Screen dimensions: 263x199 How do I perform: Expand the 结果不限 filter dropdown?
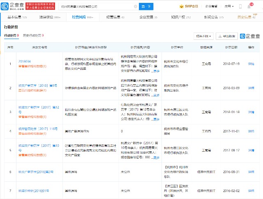coord(204,36)
